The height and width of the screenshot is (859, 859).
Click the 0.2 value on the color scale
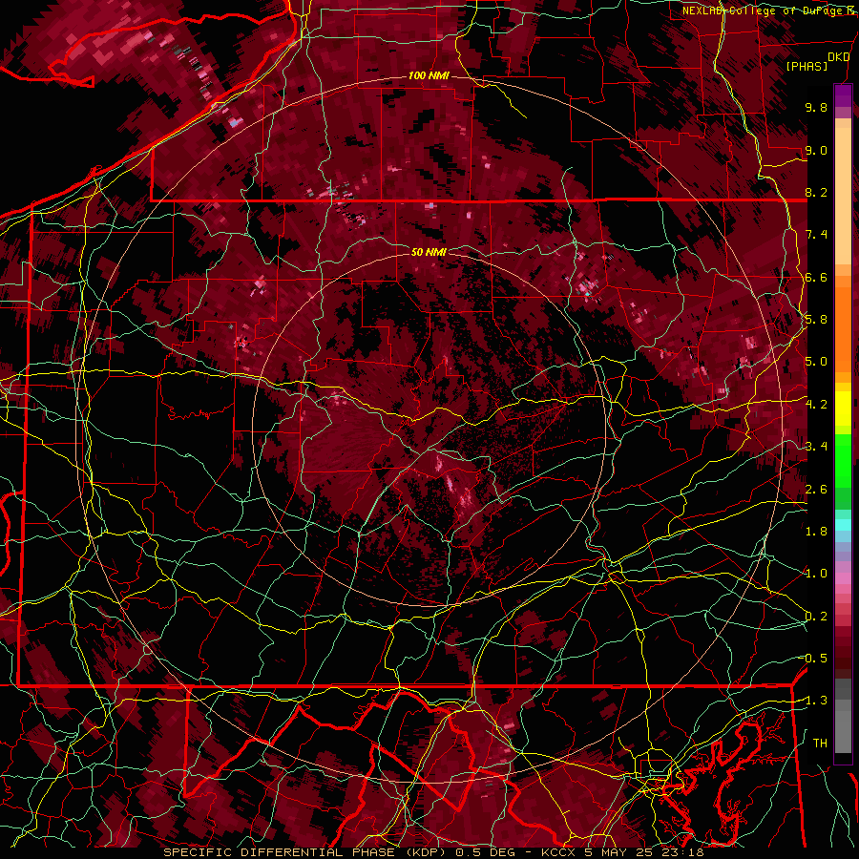pyautogui.click(x=816, y=617)
